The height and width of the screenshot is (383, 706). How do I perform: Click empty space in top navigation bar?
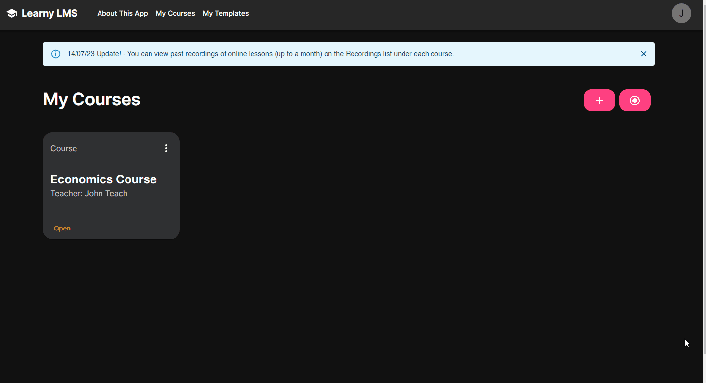pyautogui.click(x=441, y=15)
